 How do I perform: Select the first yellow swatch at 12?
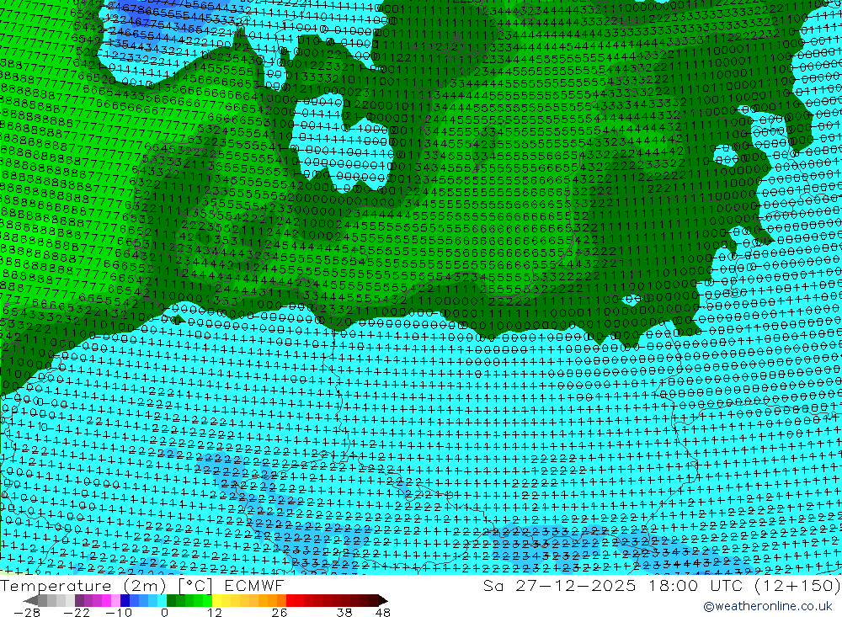[x=216, y=600]
